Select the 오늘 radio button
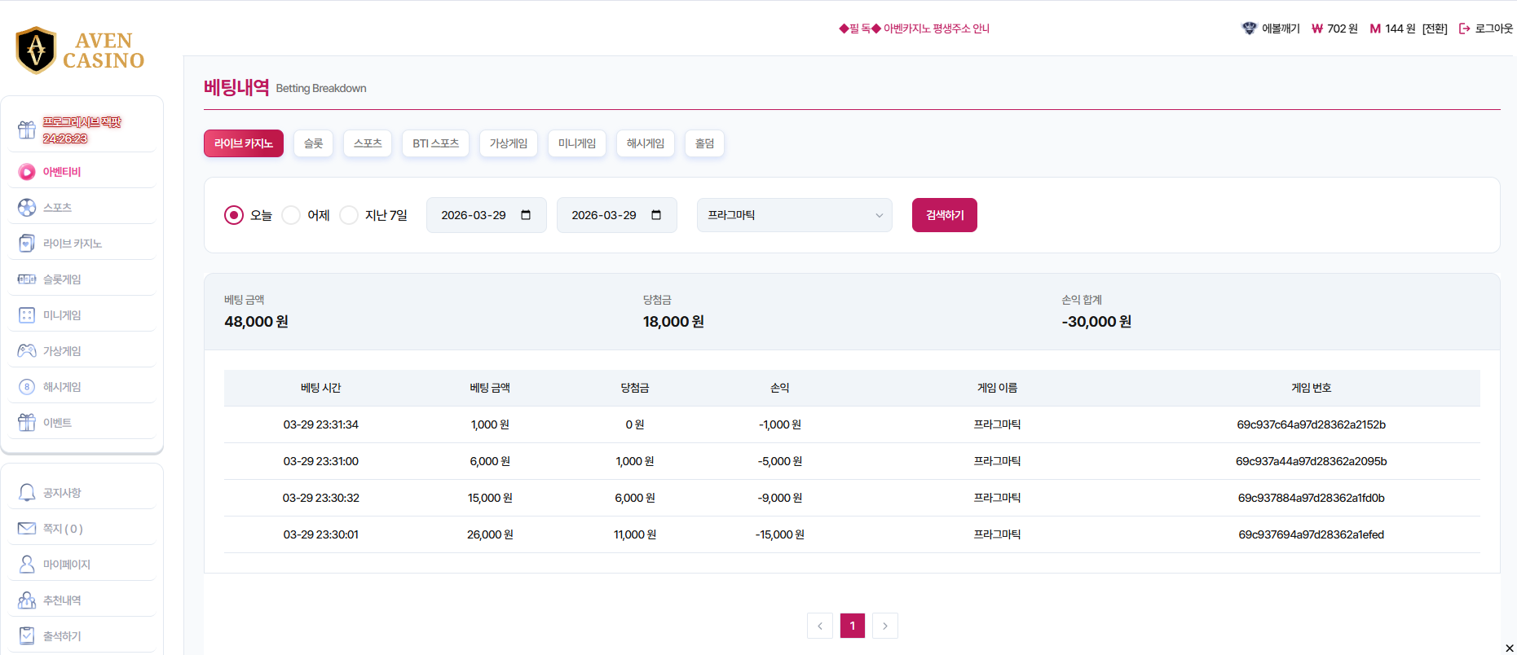This screenshot has width=1517, height=655. [x=234, y=215]
